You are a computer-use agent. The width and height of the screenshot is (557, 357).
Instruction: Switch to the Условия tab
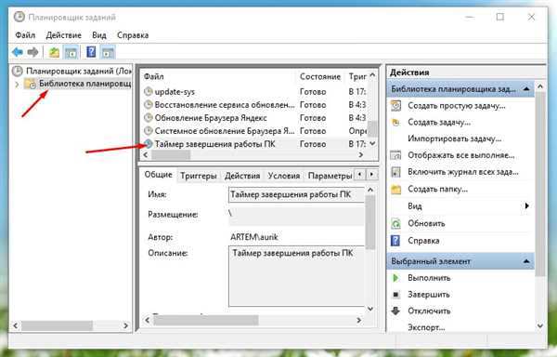pyautogui.click(x=284, y=176)
